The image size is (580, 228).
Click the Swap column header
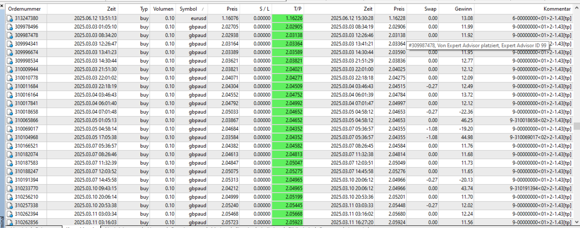[423, 9]
